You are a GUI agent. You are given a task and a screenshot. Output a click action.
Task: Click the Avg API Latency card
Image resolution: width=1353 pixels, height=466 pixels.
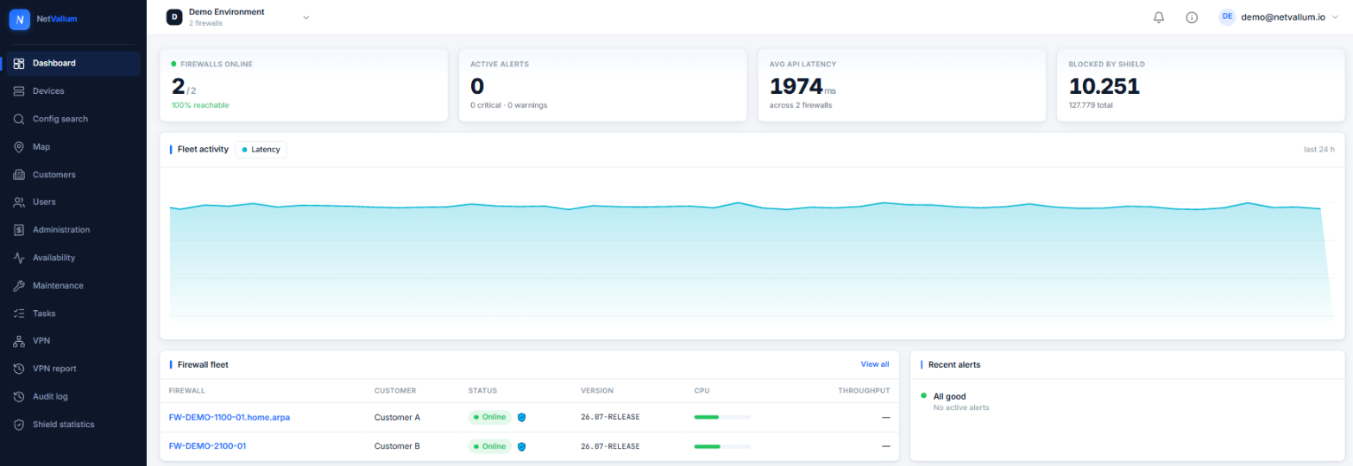coord(902,84)
